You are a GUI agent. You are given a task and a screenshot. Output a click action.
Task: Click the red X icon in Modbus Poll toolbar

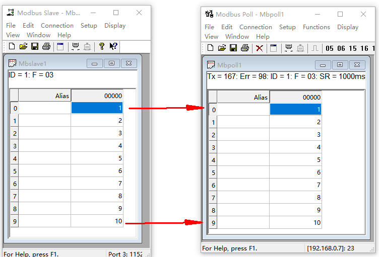260,48
